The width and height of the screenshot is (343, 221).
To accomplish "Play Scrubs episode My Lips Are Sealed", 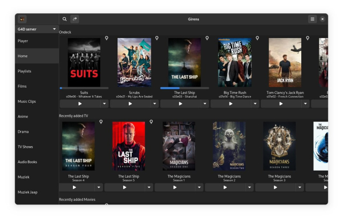I will click(x=130, y=104).
